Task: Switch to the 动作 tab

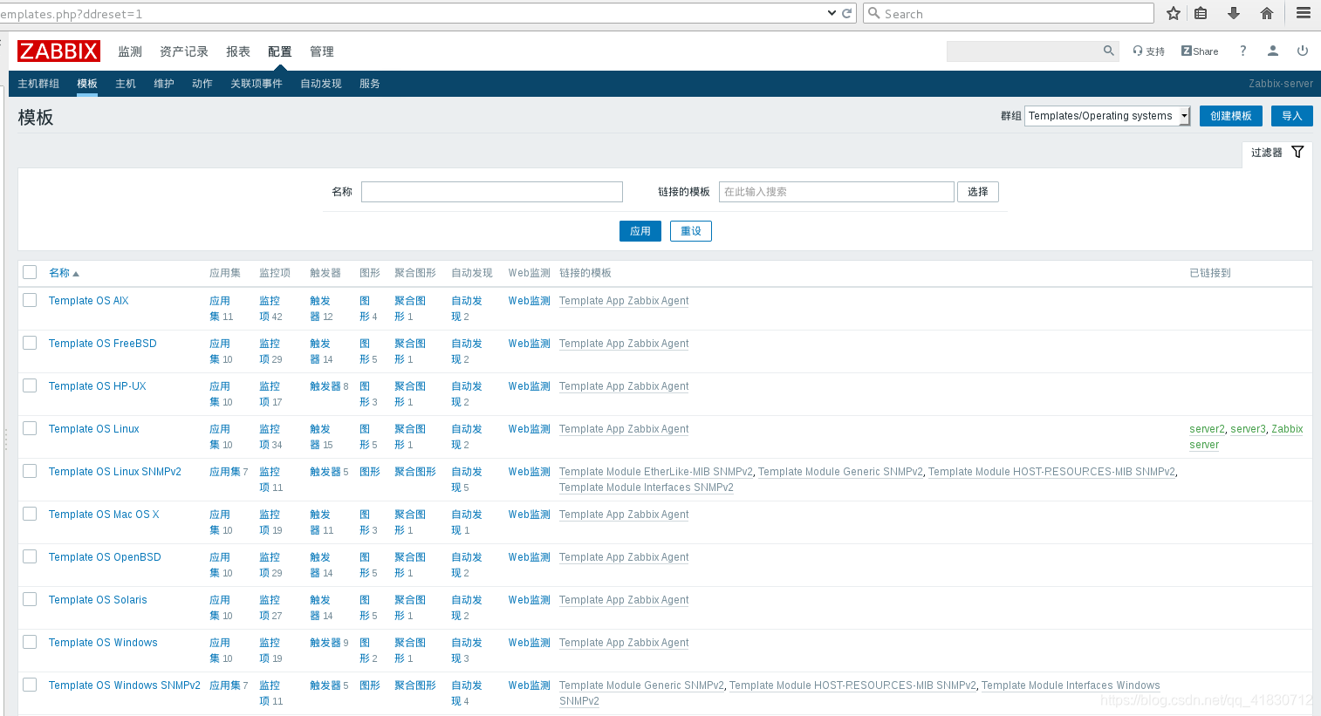Action: [x=202, y=84]
